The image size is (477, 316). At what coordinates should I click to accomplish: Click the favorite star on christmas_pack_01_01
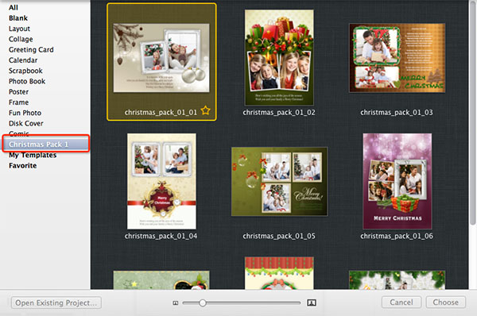(x=206, y=110)
